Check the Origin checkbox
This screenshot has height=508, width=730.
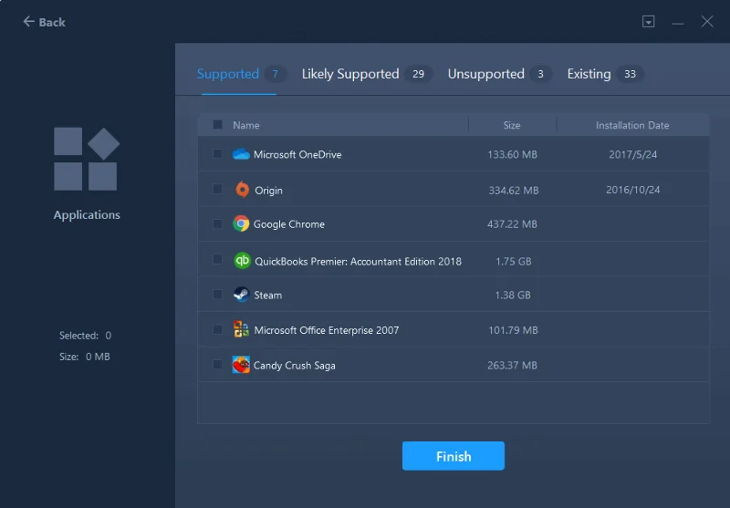point(217,189)
